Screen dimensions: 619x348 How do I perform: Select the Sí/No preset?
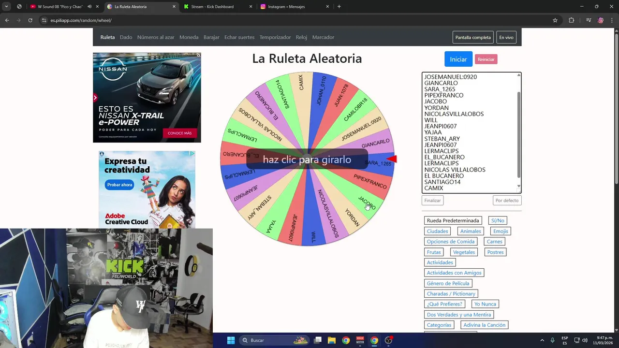click(x=498, y=220)
